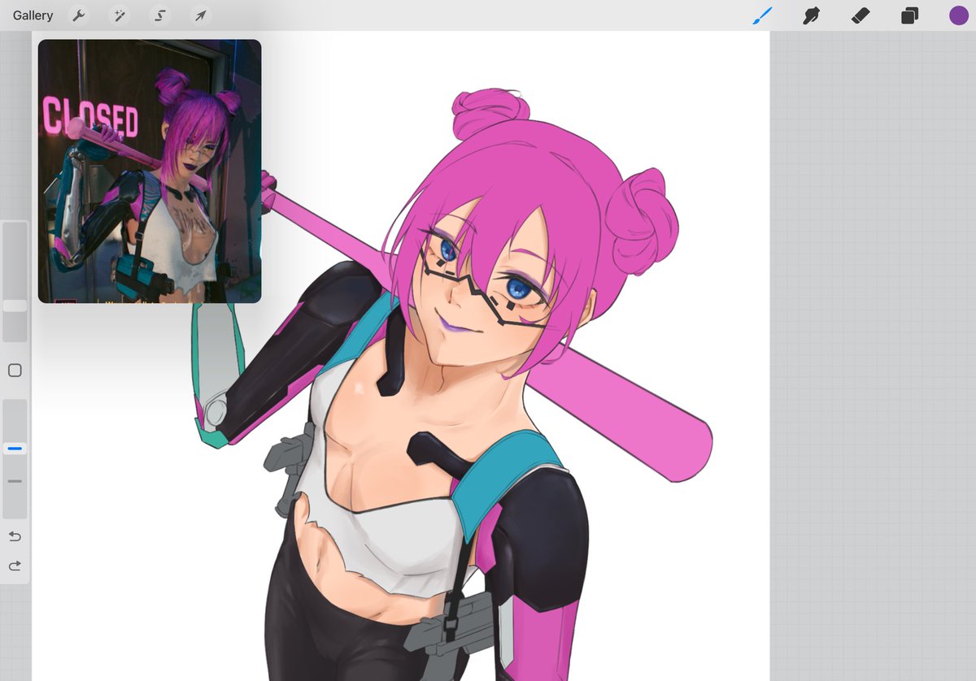Open the Adjustments magic wand menu
Viewport: 976px width, 681px height.
[120, 15]
